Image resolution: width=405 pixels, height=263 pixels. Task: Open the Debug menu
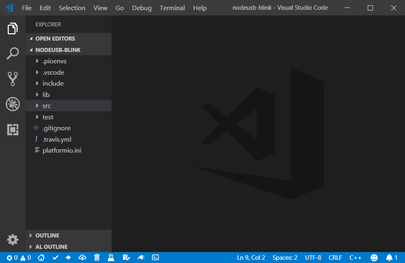pos(142,8)
